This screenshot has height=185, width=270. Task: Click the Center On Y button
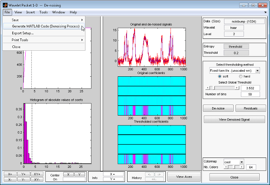[x=79, y=174]
